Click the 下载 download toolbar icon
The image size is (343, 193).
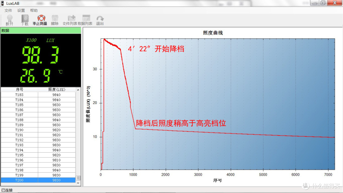pyautogui.click(x=25, y=20)
